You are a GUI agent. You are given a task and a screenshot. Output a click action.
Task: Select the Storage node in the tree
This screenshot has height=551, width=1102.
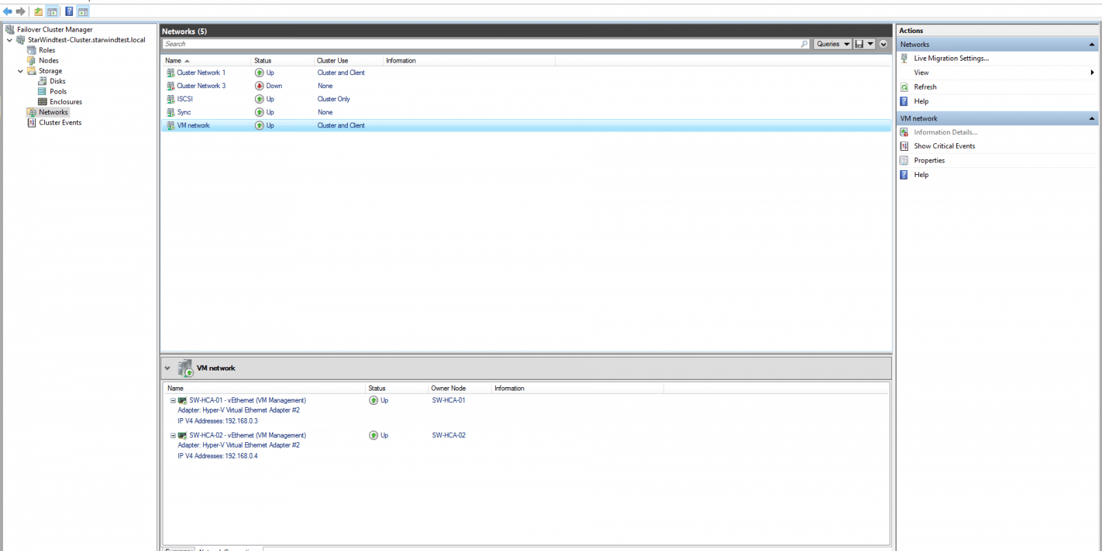click(x=50, y=71)
